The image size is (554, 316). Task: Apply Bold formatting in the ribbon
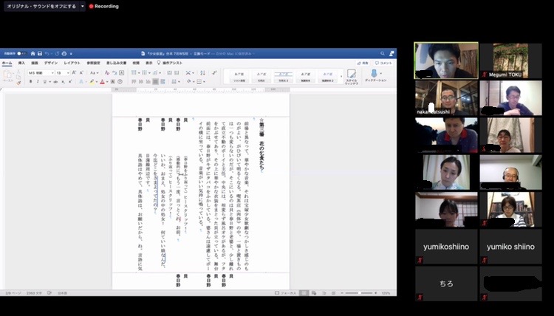[x=30, y=81]
